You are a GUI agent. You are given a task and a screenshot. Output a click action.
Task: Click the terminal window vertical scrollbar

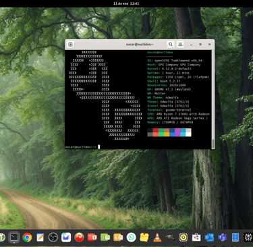(213, 143)
